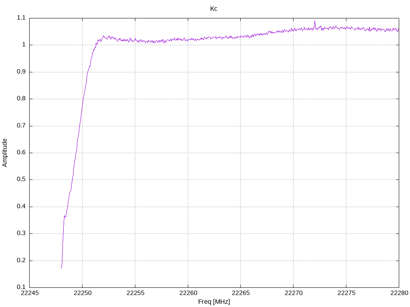Click the curve's lowest starting point near 22248
This screenshot has height=307, width=410.
[61, 268]
